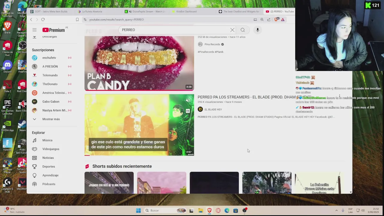Screen dimensions: 384x216
Task: Open the Dota 2 desktop shortcut
Action: 7,86
